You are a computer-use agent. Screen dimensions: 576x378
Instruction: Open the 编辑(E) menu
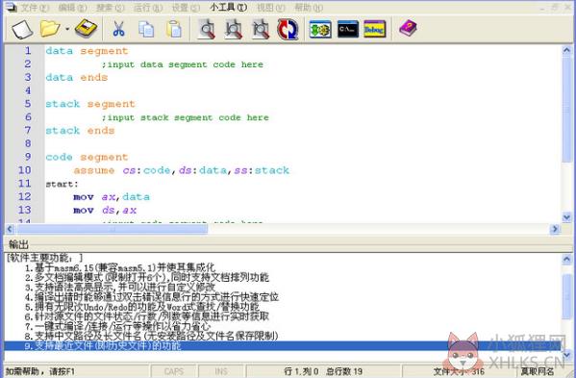tap(73, 8)
